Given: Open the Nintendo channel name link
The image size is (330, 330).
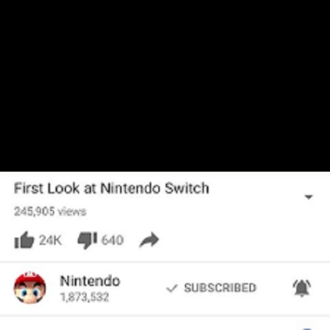Looking at the screenshot, I should (x=90, y=281).
